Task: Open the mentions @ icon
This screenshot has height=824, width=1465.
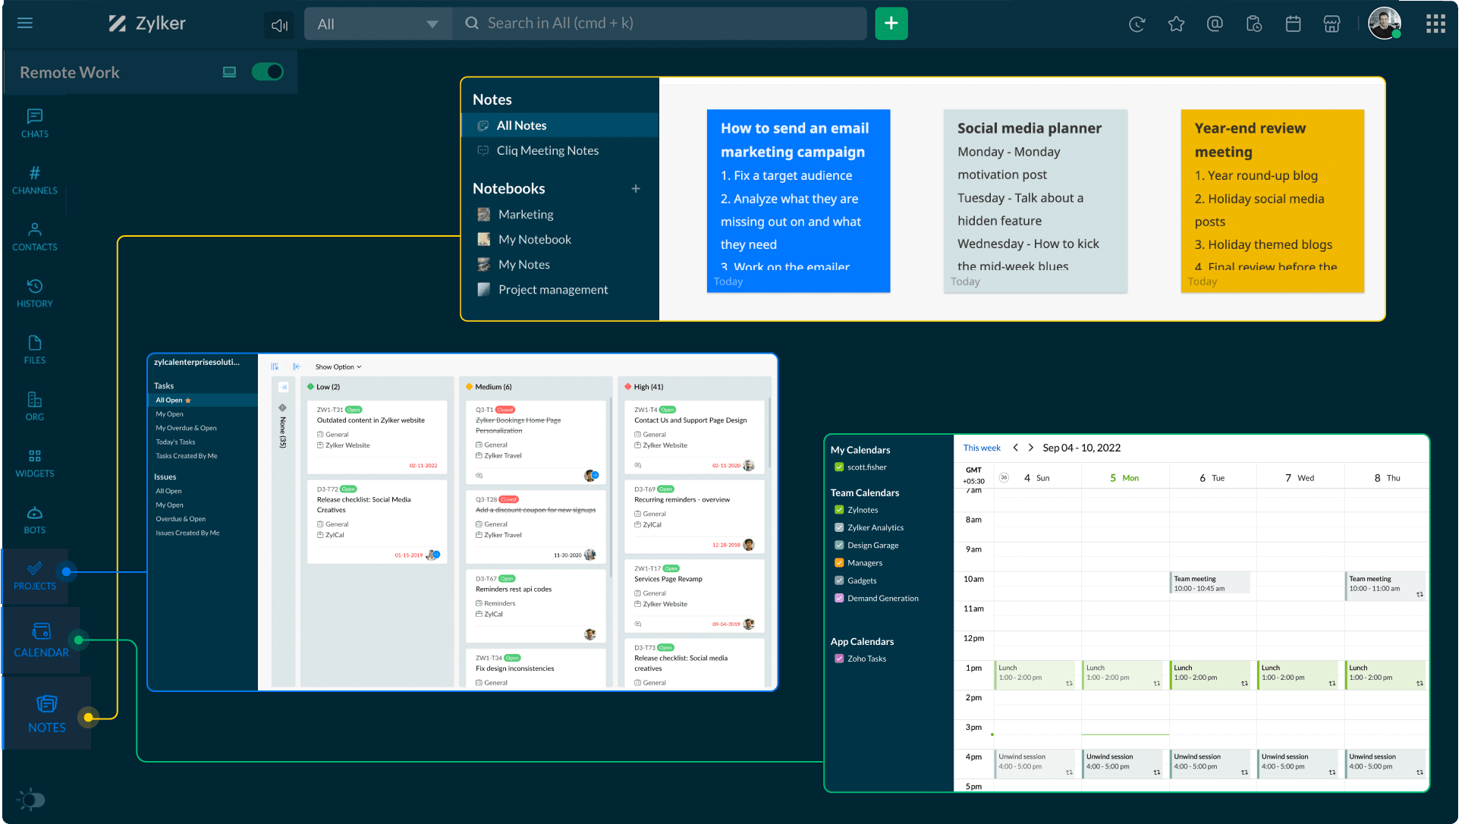Action: click(x=1215, y=24)
